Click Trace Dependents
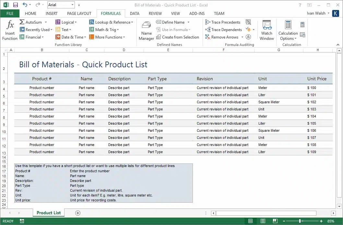343x225 pixels. click(x=224, y=29)
